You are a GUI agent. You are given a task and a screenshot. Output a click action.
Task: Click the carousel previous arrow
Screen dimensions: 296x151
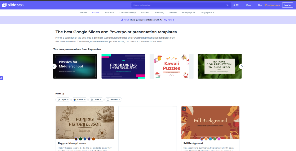click(x=54, y=66)
